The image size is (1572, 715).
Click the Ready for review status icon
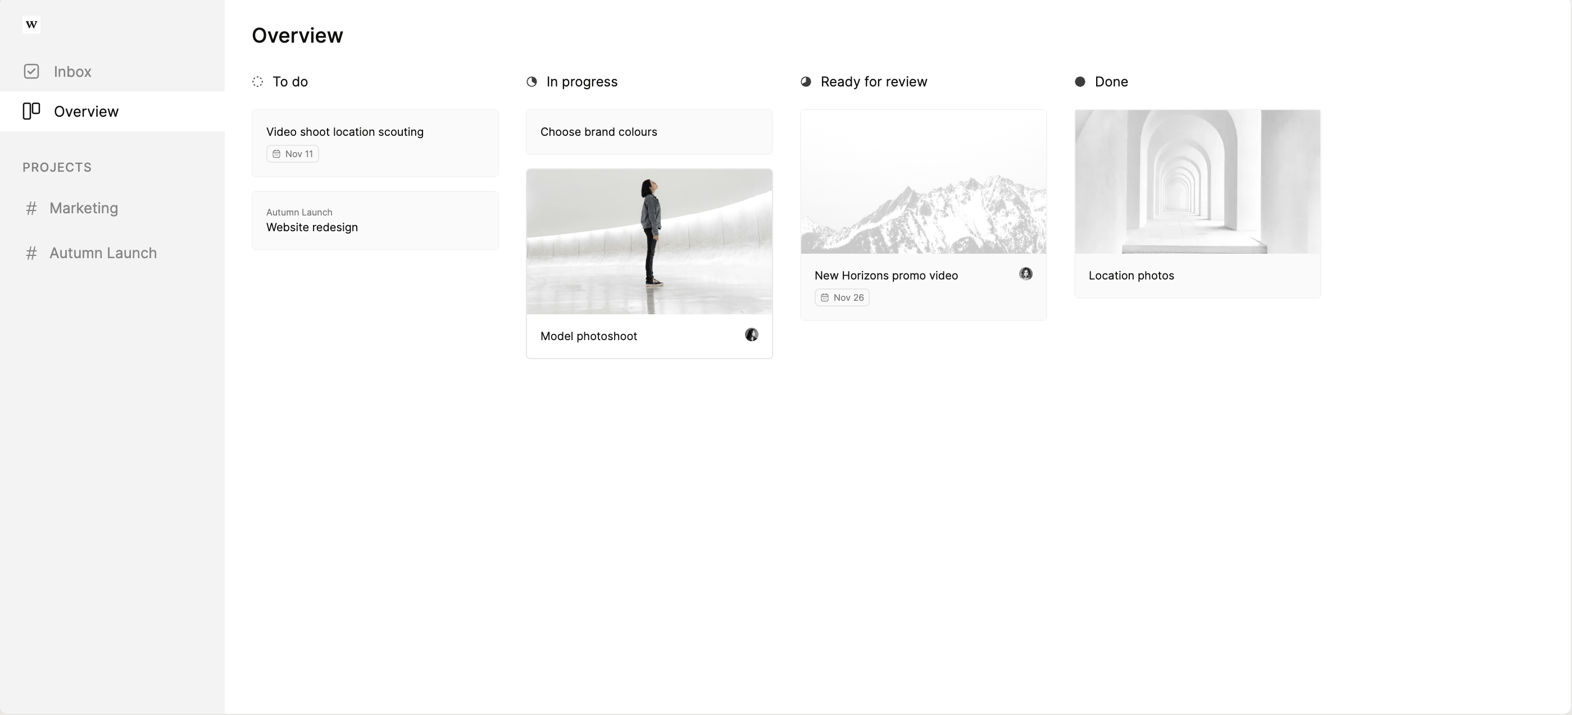(x=806, y=82)
